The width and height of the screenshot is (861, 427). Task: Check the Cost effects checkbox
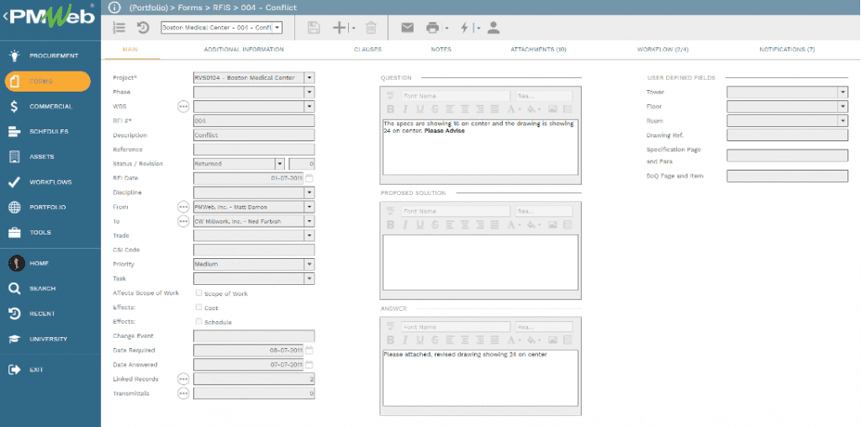[198, 308]
